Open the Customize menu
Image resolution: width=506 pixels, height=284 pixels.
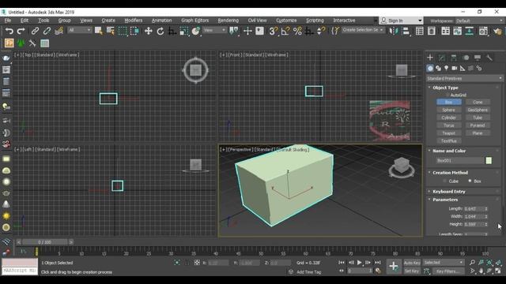[286, 21]
